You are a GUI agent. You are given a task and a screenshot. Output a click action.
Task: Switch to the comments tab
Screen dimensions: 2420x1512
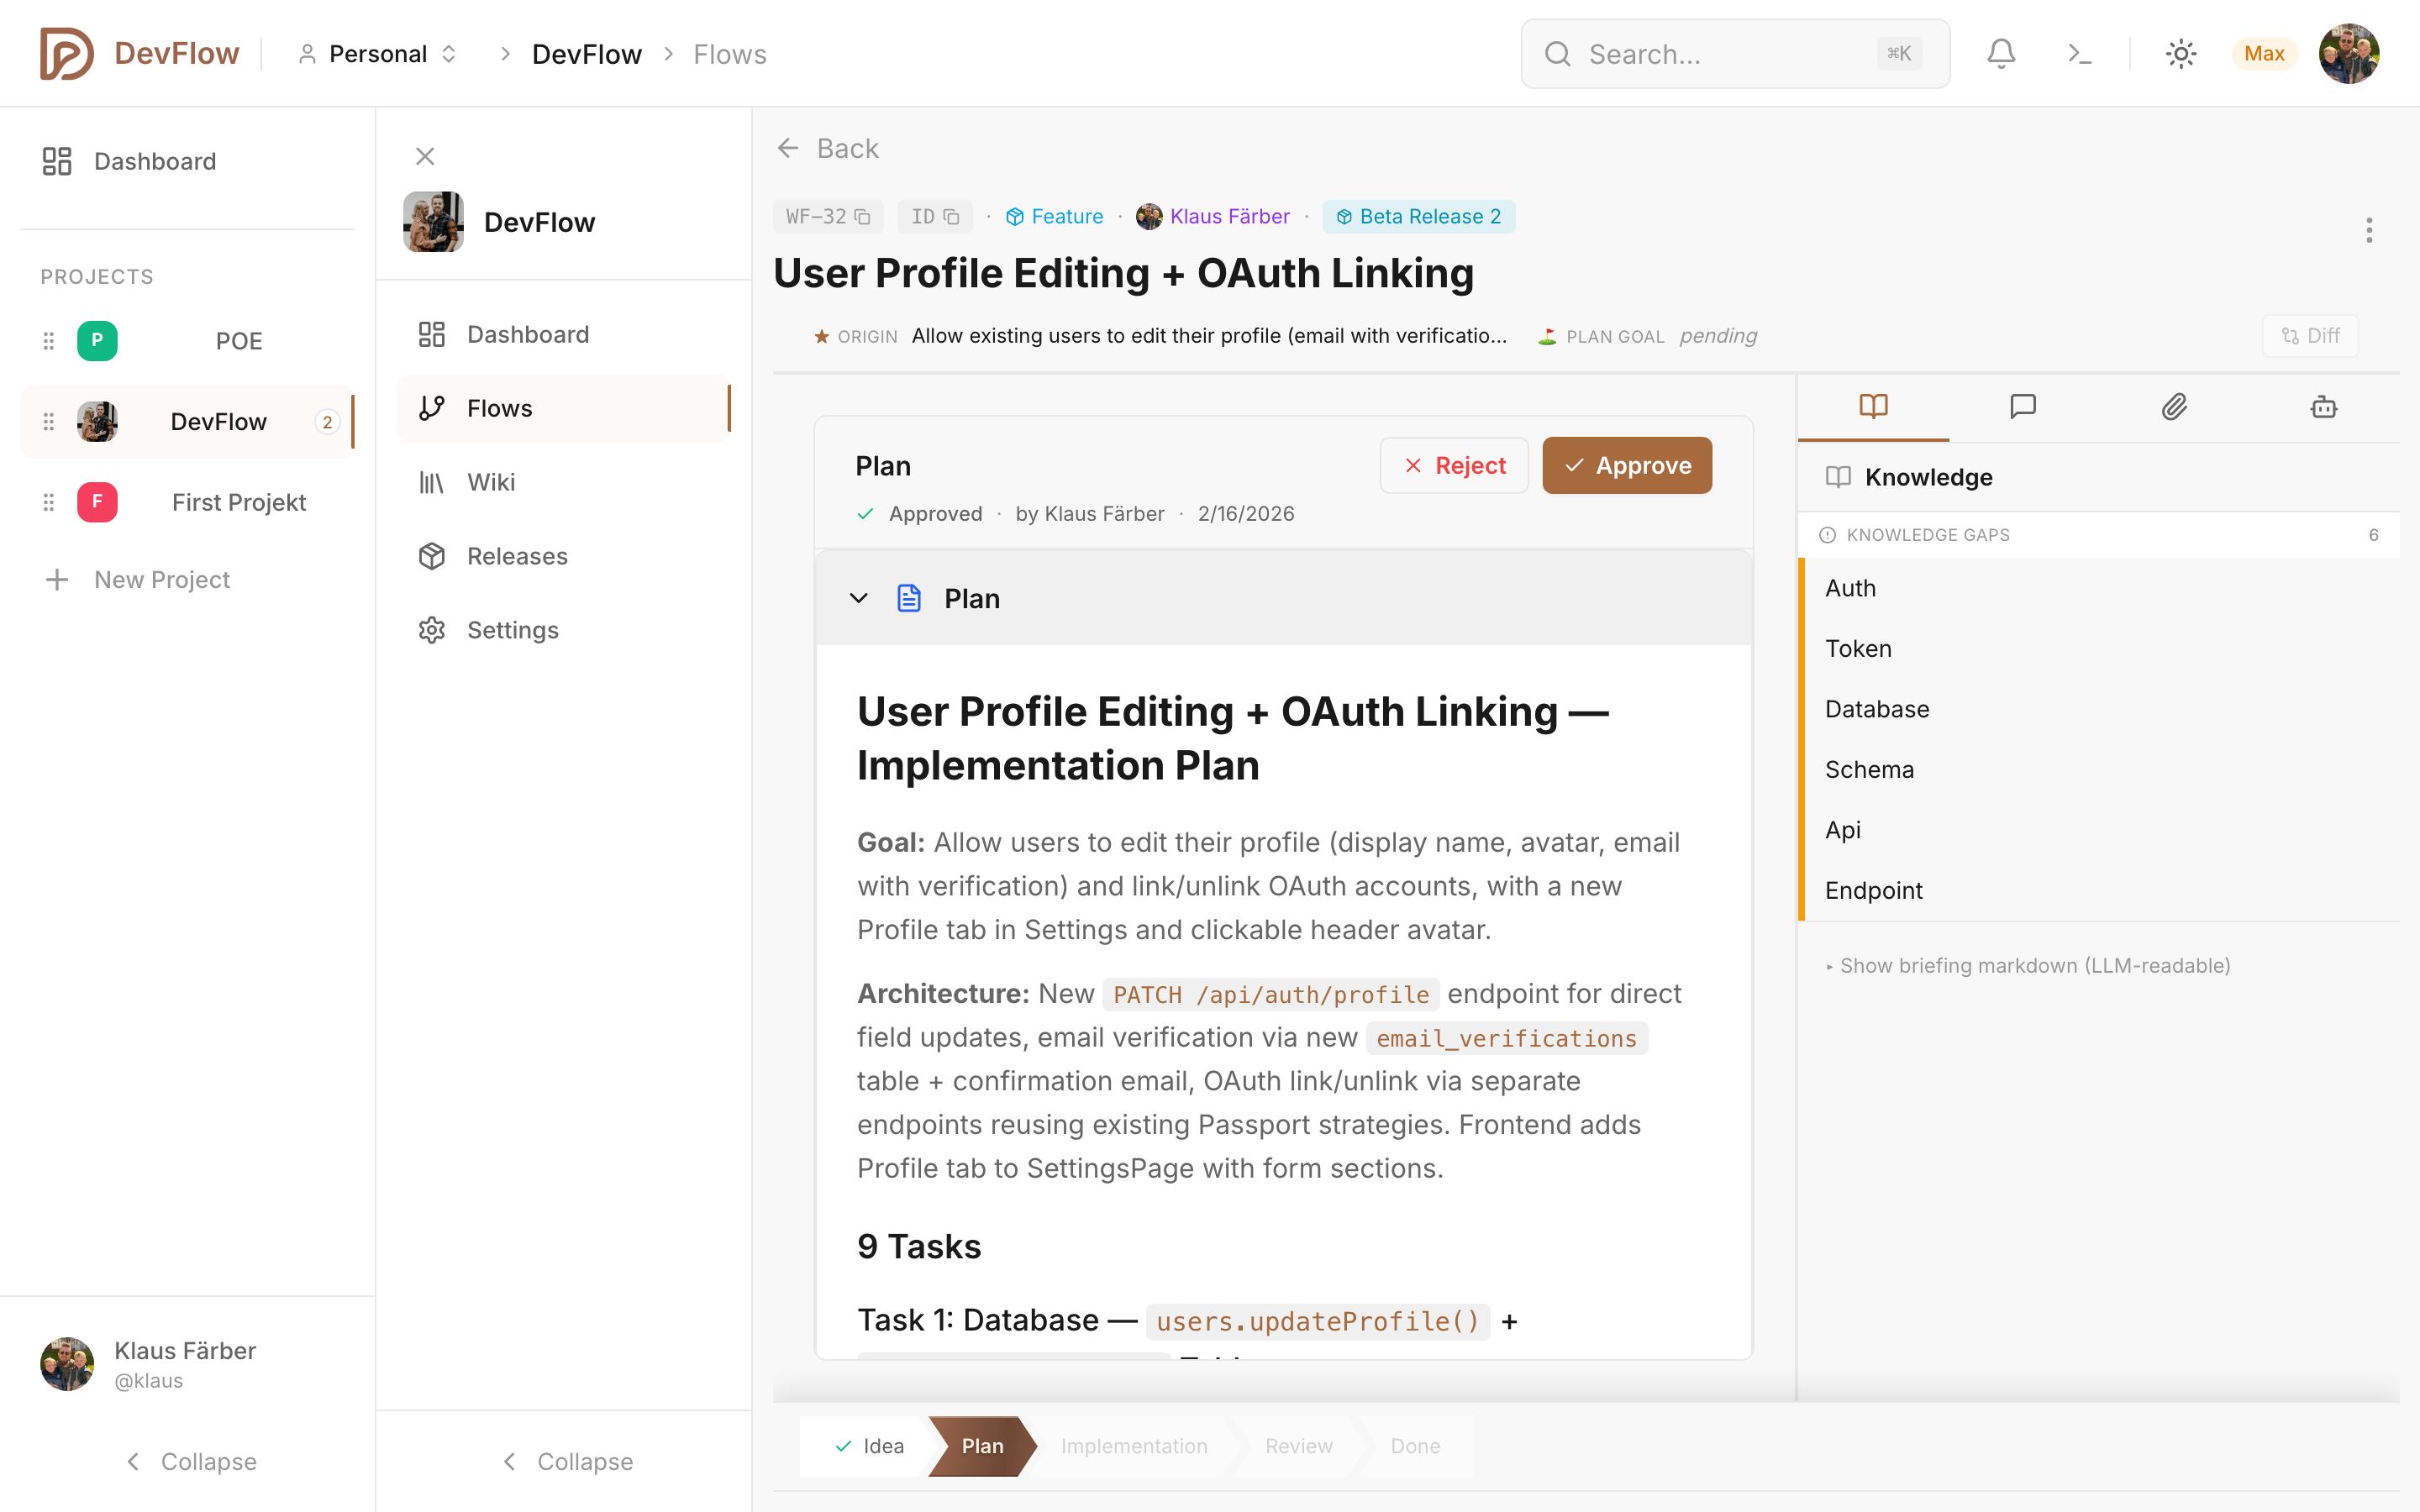pos(2023,407)
